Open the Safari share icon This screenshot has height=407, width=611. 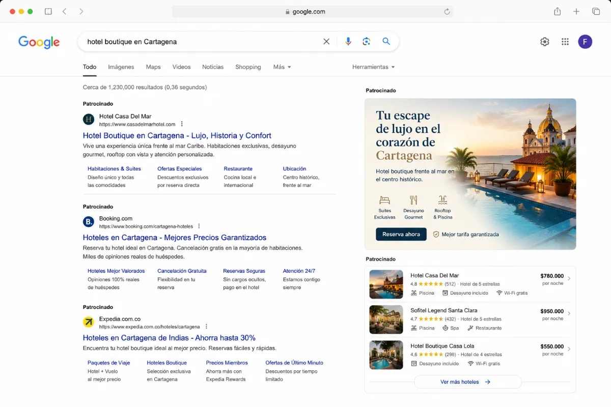pyautogui.click(x=558, y=11)
